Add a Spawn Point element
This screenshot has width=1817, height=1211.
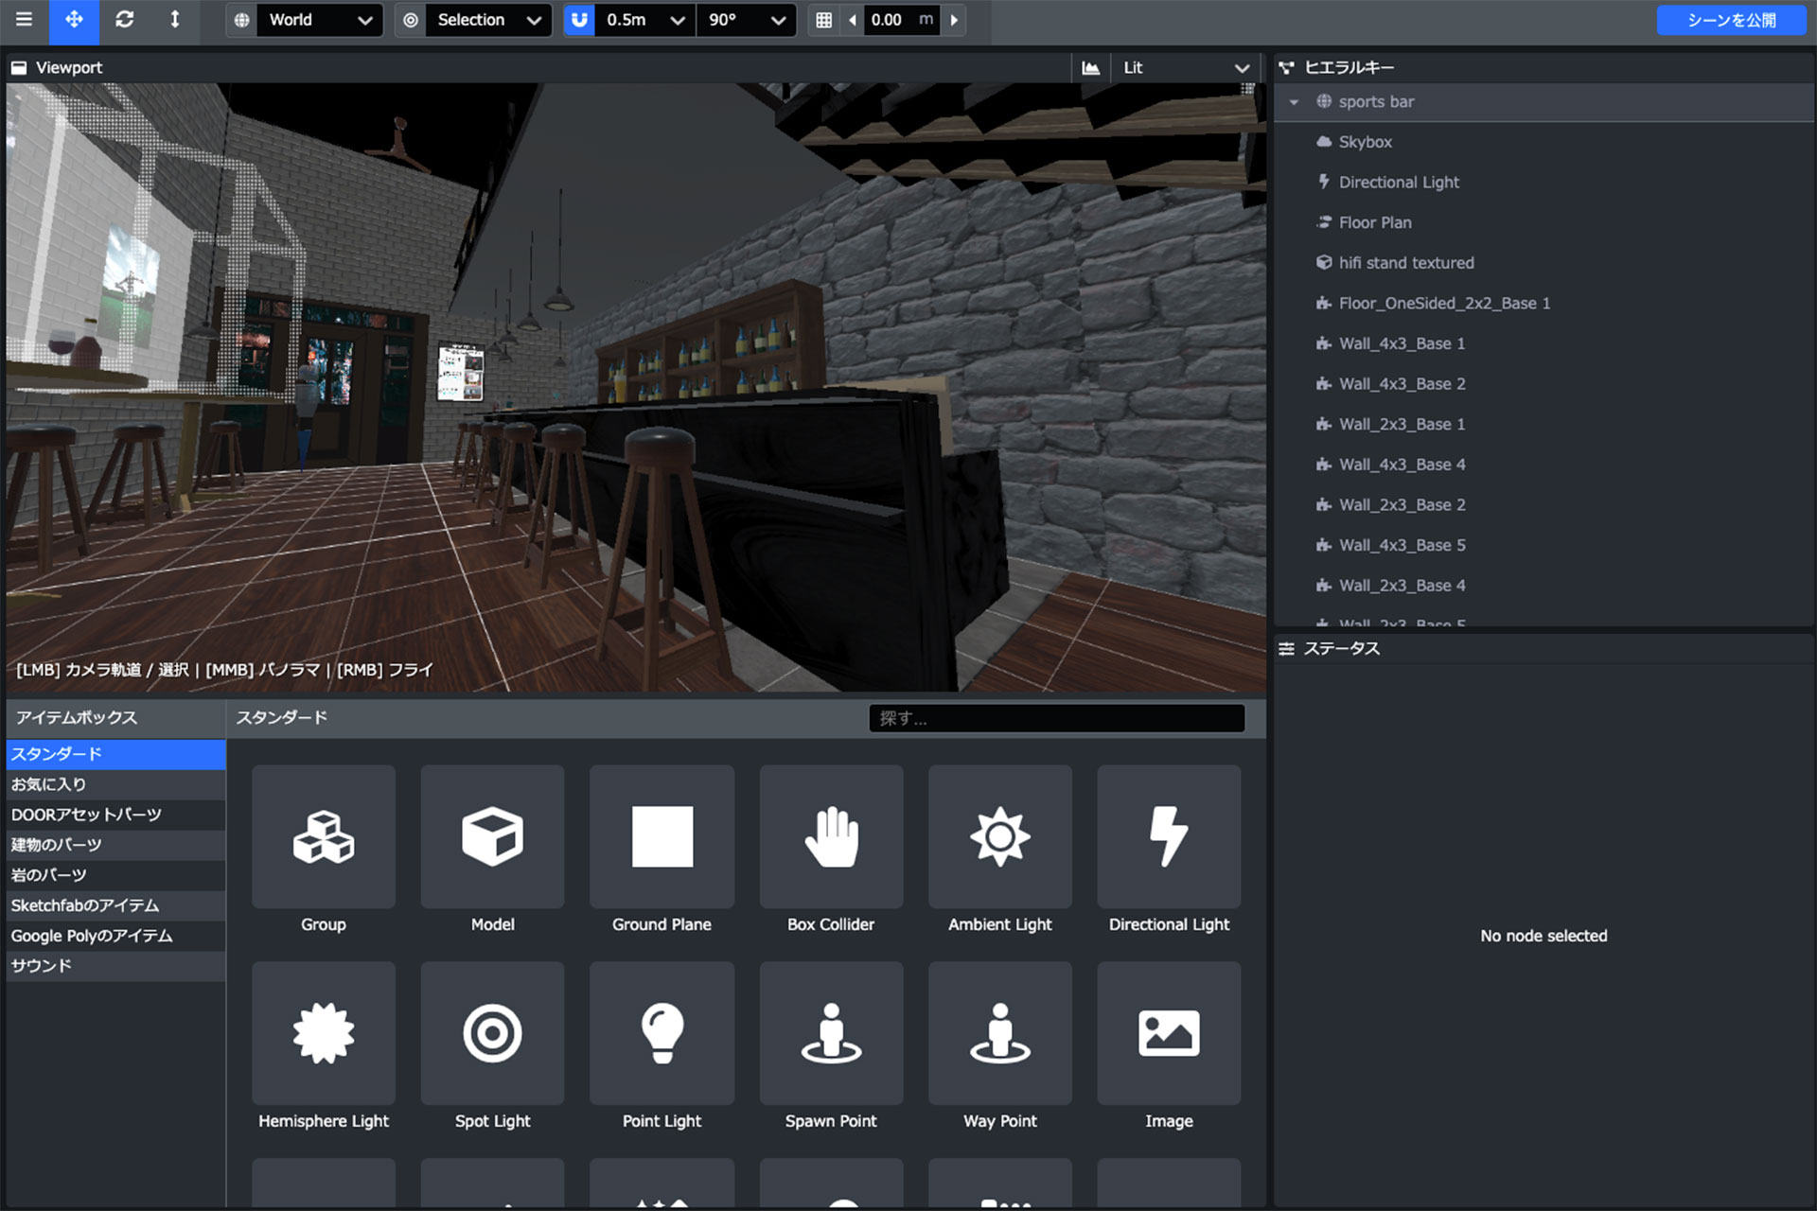click(831, 1033)
